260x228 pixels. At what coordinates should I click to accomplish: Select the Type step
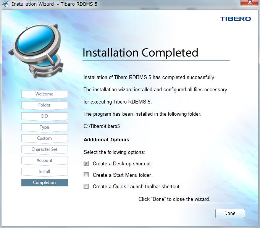[44, 127]
